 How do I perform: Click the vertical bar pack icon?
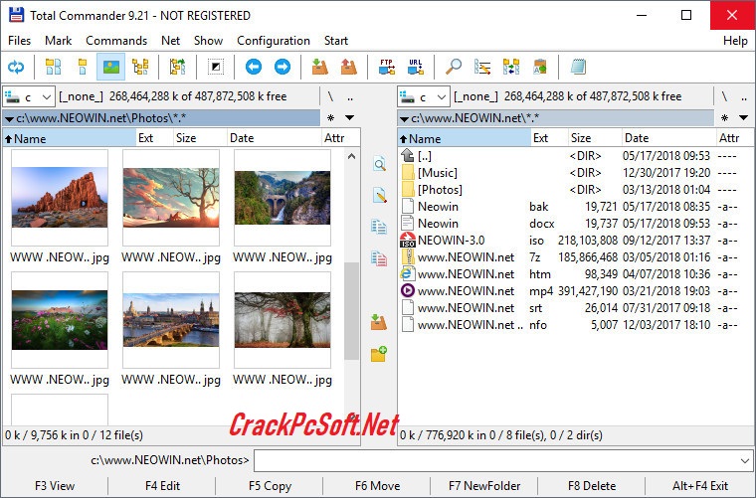(379, 322)
